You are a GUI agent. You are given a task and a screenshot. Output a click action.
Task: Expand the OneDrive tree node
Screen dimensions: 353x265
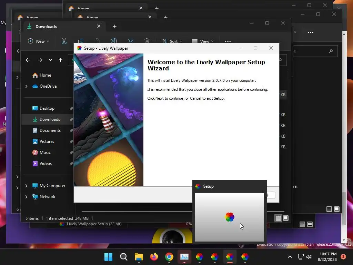pos(26,86)
